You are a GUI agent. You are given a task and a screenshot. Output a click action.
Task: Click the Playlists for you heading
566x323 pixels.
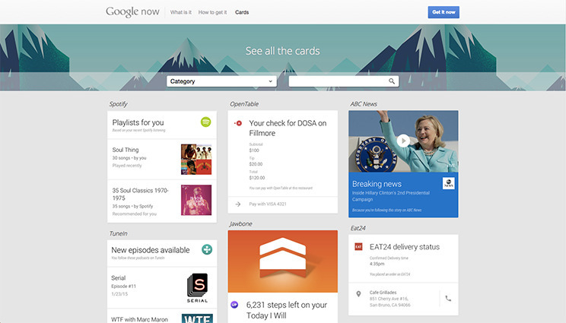(138, 122)
